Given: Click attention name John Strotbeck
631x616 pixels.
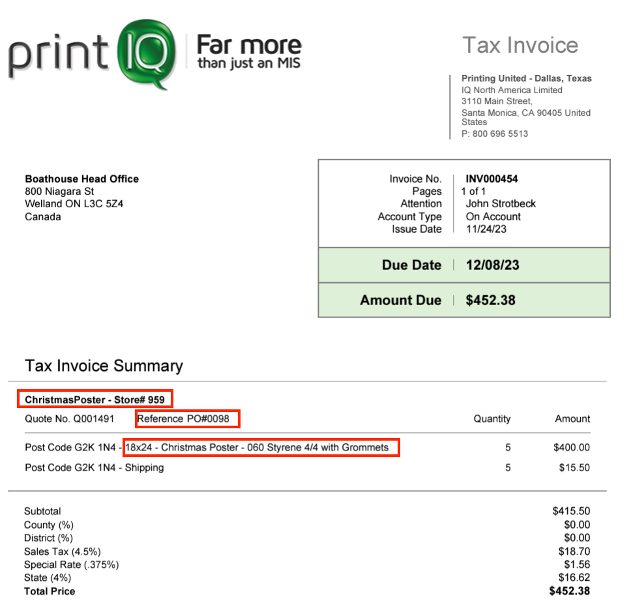Looking at the screenshot, I should [501, 204].
